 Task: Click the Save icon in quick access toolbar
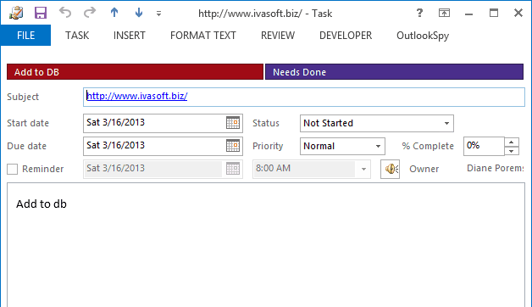click(x=41, y=13)
